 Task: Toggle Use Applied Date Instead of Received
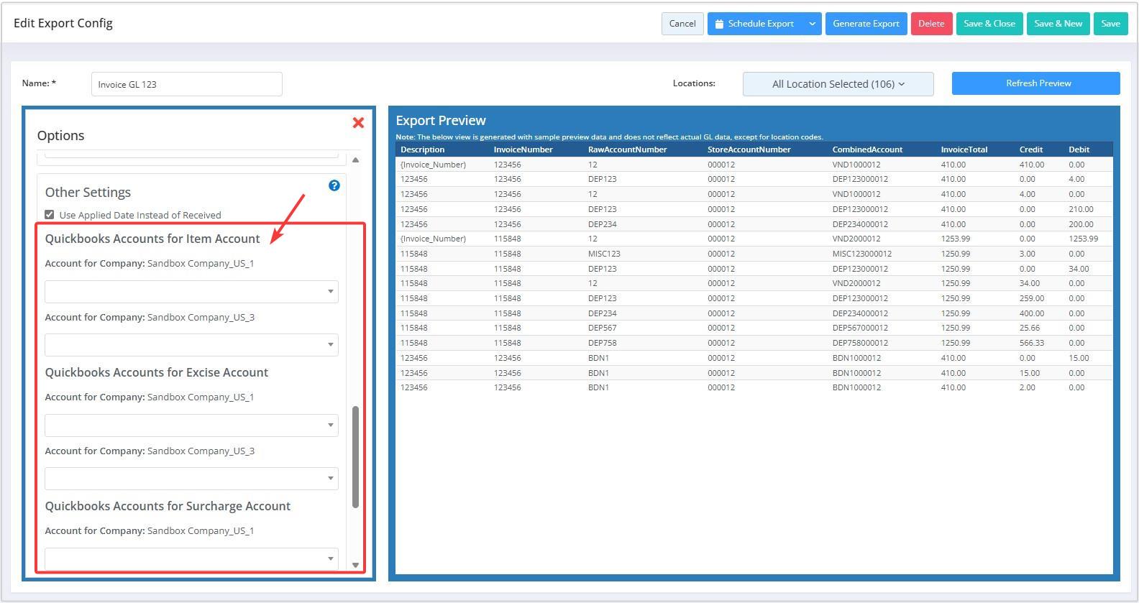tap(50, 215)
